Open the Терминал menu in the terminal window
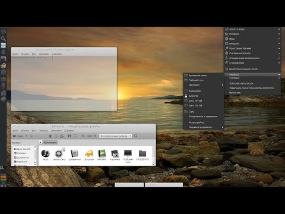Viewport: 285px width, 214px height. [x=44, y=54]
